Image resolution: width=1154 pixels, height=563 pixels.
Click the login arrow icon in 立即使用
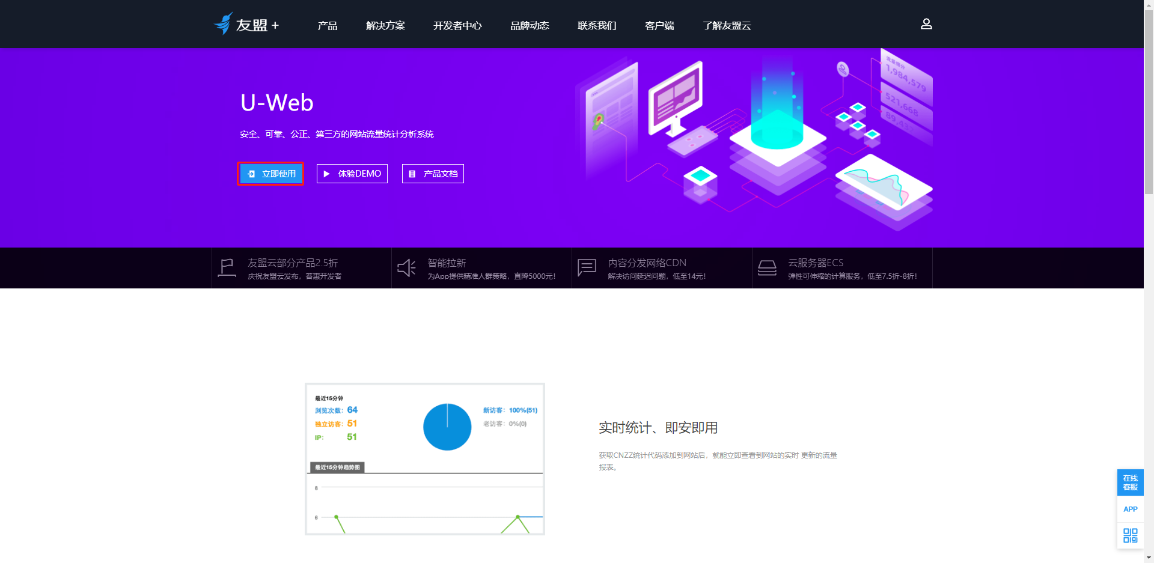coord(251,174)
